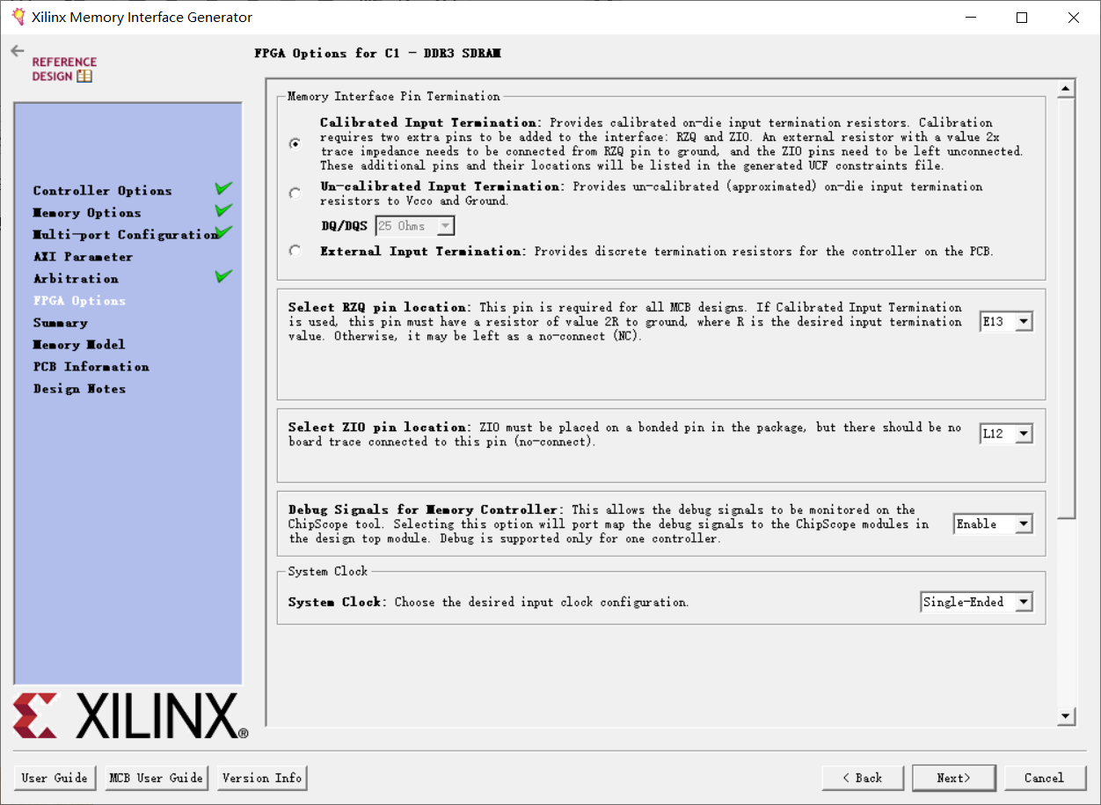Go to Design Notes step
The width and height of the screenshot is (1101, 805).
point(80,389)
